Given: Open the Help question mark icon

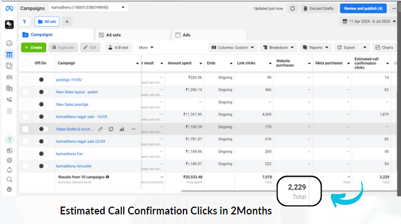Looking at the screenshot, I should [x=10, y=140].
